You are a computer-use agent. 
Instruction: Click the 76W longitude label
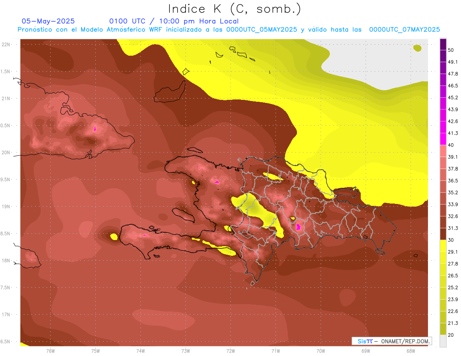click(50, 351)
